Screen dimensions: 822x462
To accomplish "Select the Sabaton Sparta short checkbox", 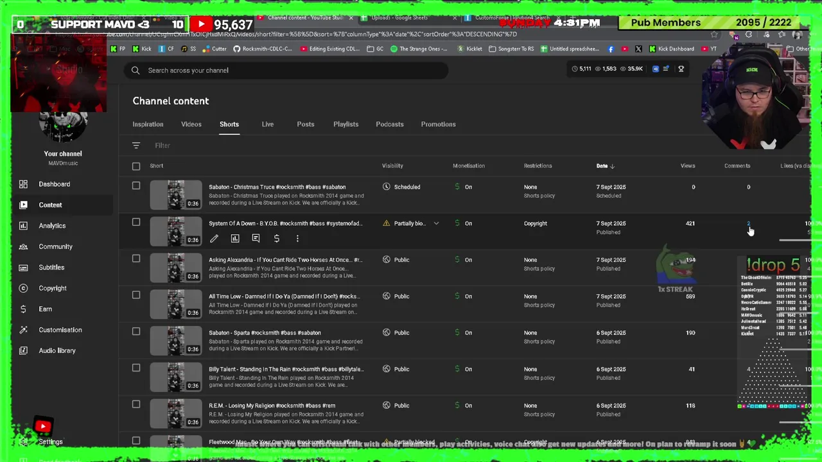I will click(x=136, y=332).
